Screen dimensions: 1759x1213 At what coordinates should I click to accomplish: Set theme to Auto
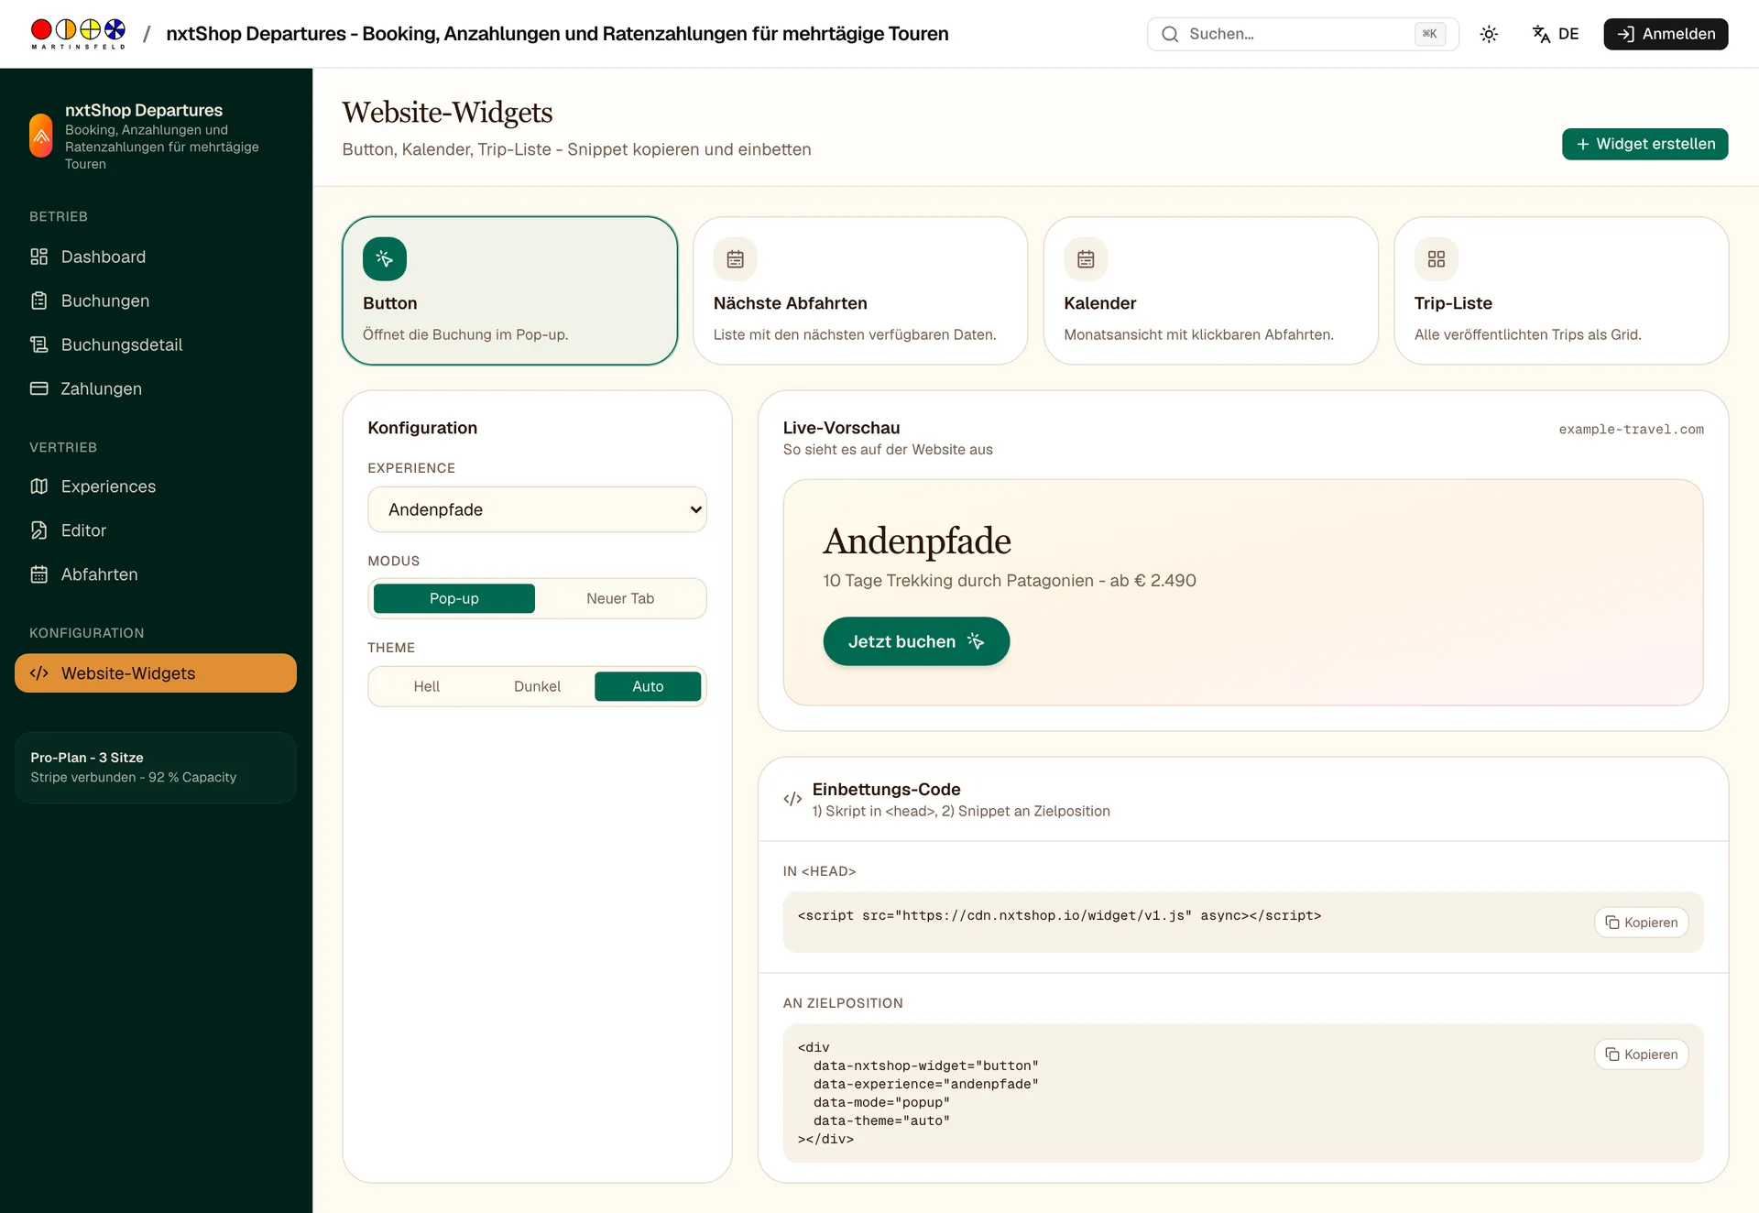pyautogui.click(x=648, y=686)
